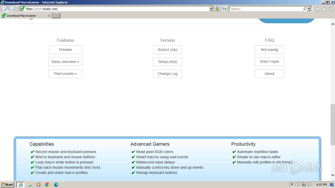335x188 pixels.
Task: Click the vertical scrollbar thumb
Action: 333,125
